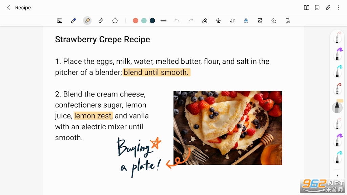Select the eraser tool
This screenshot has height=195, width=347.
pos(101,21)
